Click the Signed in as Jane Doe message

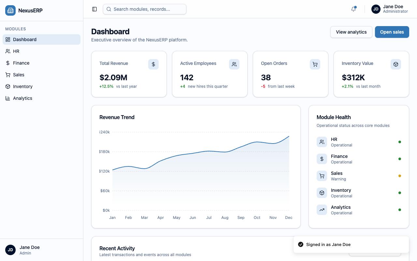(328, 244)
